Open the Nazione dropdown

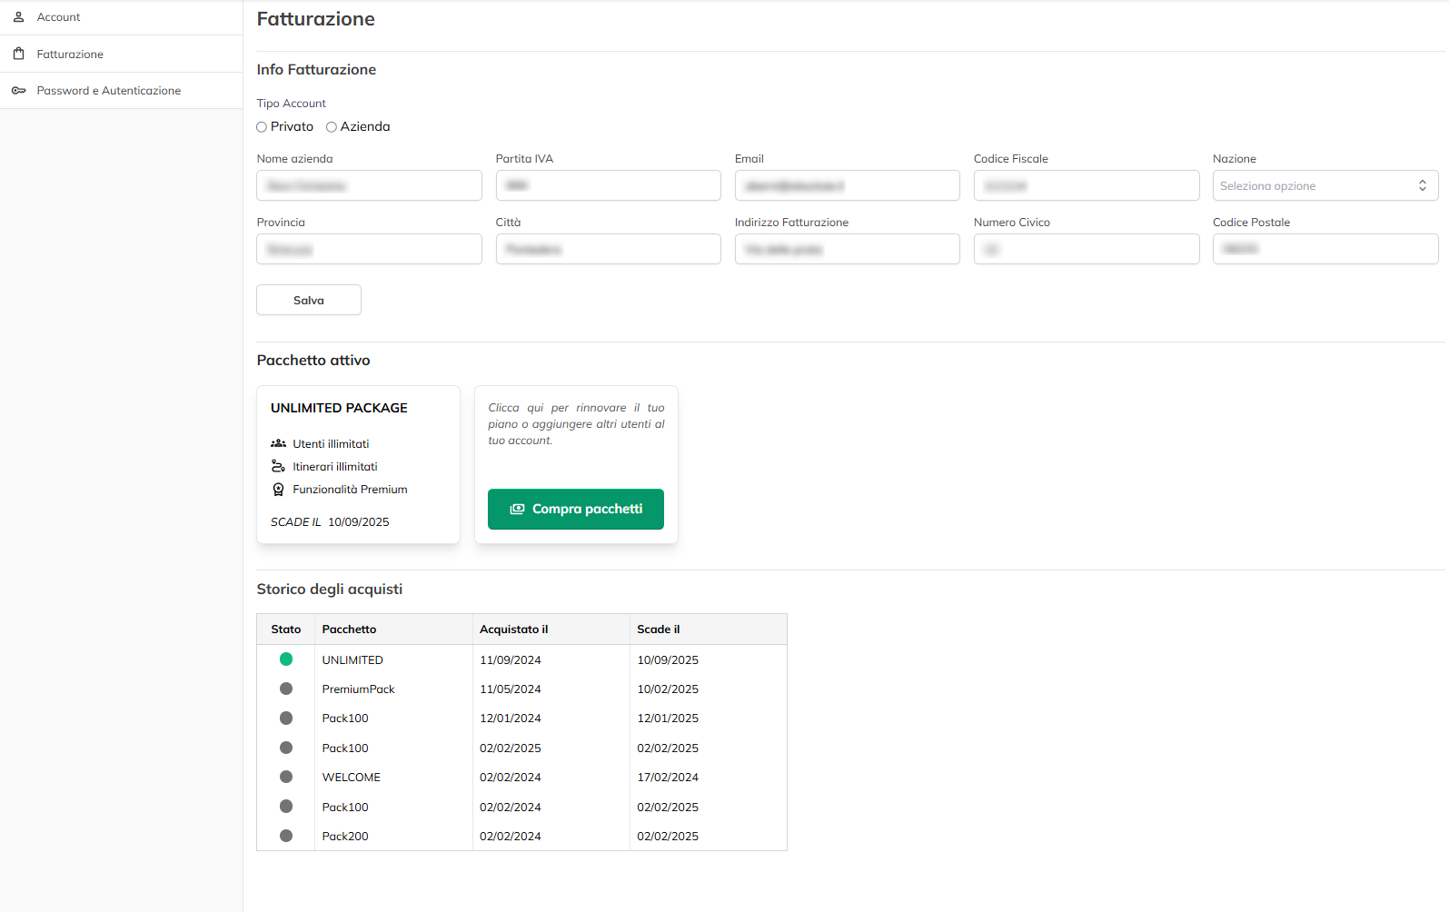[1325, 185]
